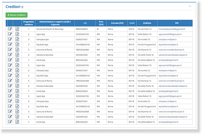Image resolution: width=203 pixels, height=135 pixels.
Task: Open document icon in first Salvatore Bascetta row
Action: click(17, 55)
